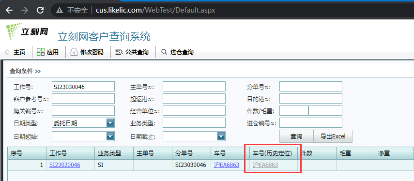The image size is (414, 181).
Task: Open the 沪EA6863 link in the 车号 column
Action: pos(227,165)
